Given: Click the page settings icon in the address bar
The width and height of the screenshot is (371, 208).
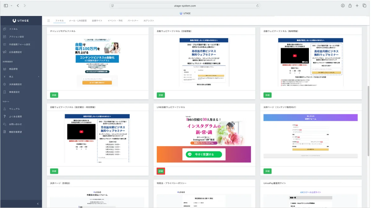Looking at the screenshot, I should pos(113,6).
